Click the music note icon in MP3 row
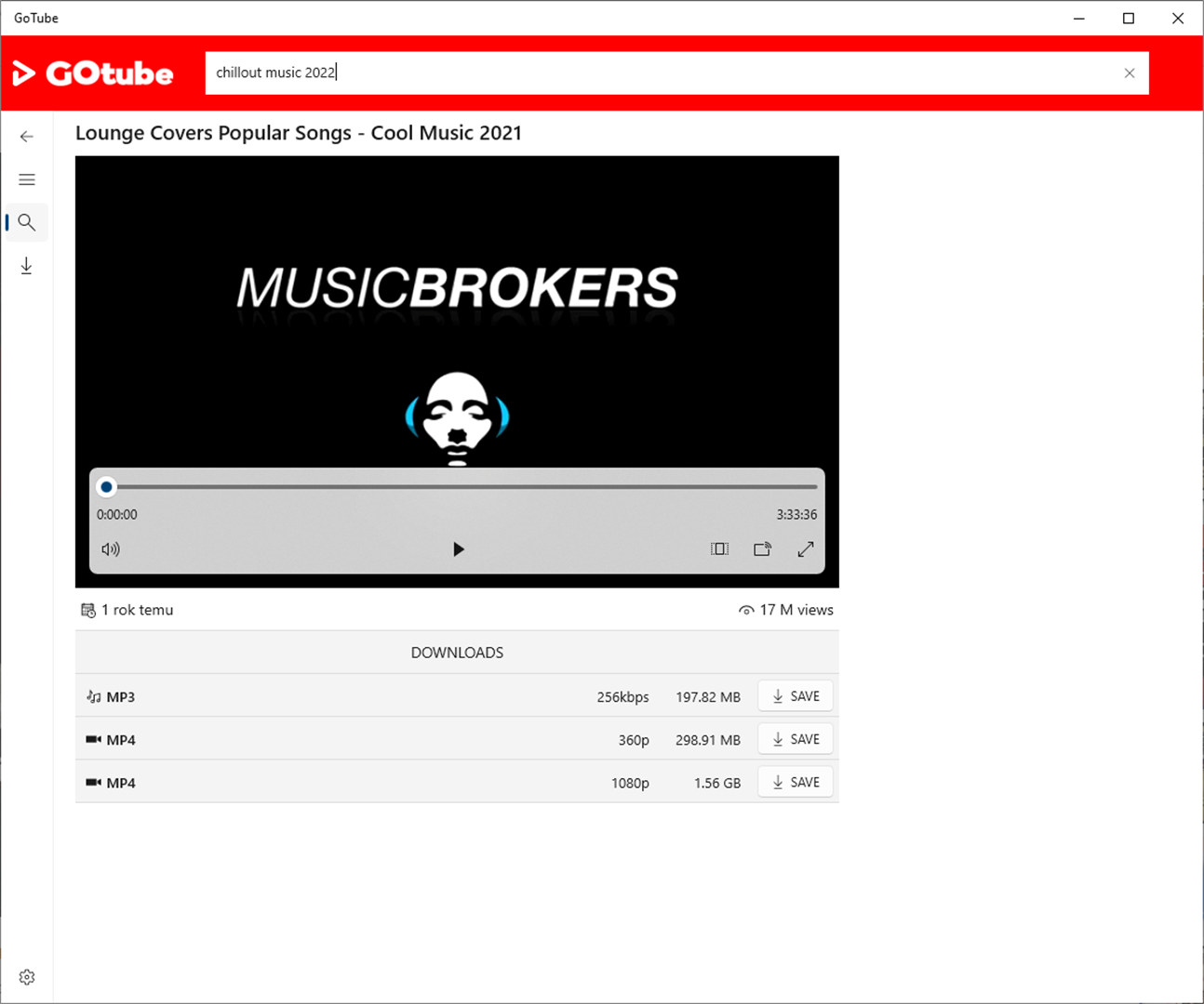The width and height of the screenshot is (1204, 1004). click(x=94, y=696)
